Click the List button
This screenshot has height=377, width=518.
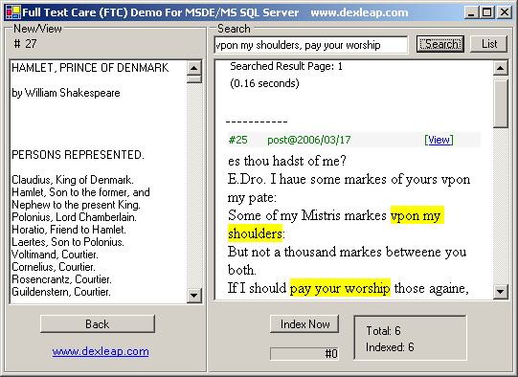[488, 44]
